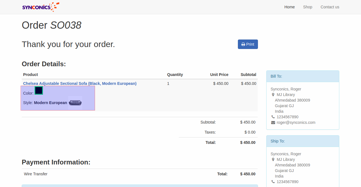Viewport: 361px width, 187px height.
Task: Click the Ship To location marker icon
Action: (273, 159)
